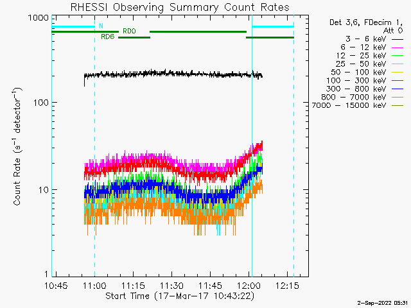
Task: Click the cyan 25 - 50 keV legend line
Action: (398, 64)
